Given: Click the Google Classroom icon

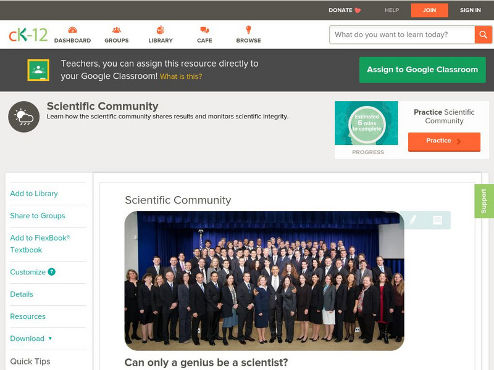Looking at the screenshot, I should [x=38, y=70].
